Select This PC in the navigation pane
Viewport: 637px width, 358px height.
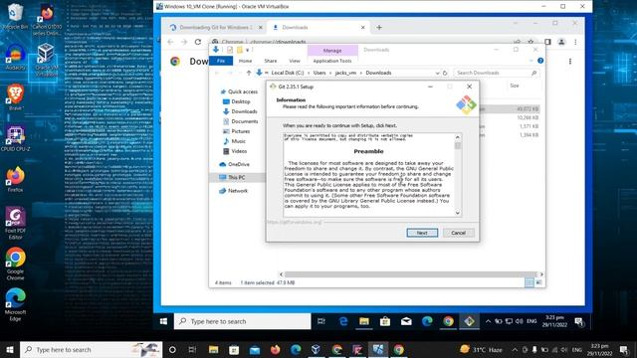(236, 177)
